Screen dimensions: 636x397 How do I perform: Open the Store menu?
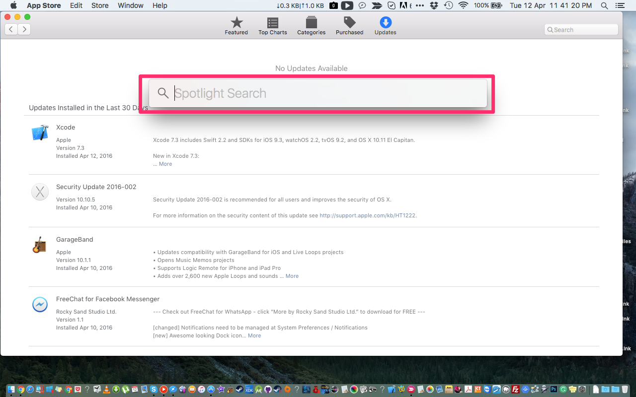pyautogui.click(x=100, y=5)
